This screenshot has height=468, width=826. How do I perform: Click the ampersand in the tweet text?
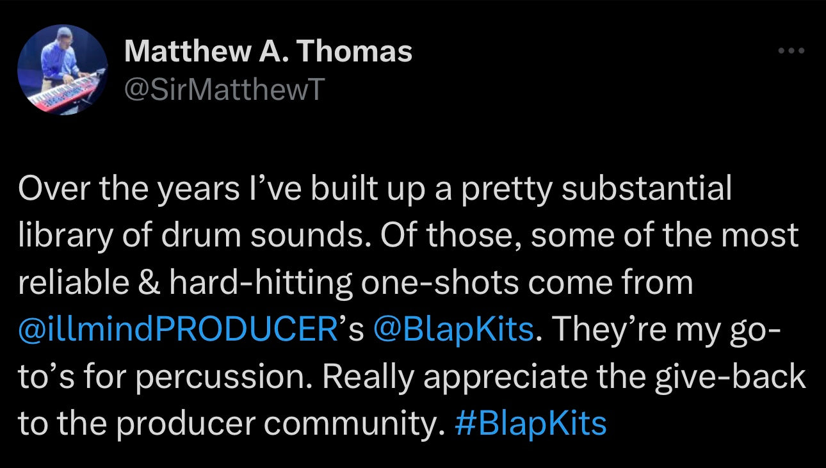148,282
